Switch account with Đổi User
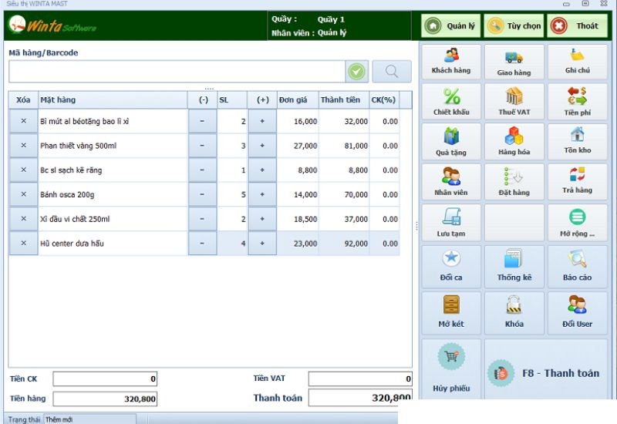The width and height of the screenshot is (617, 424). coord(577,313)
